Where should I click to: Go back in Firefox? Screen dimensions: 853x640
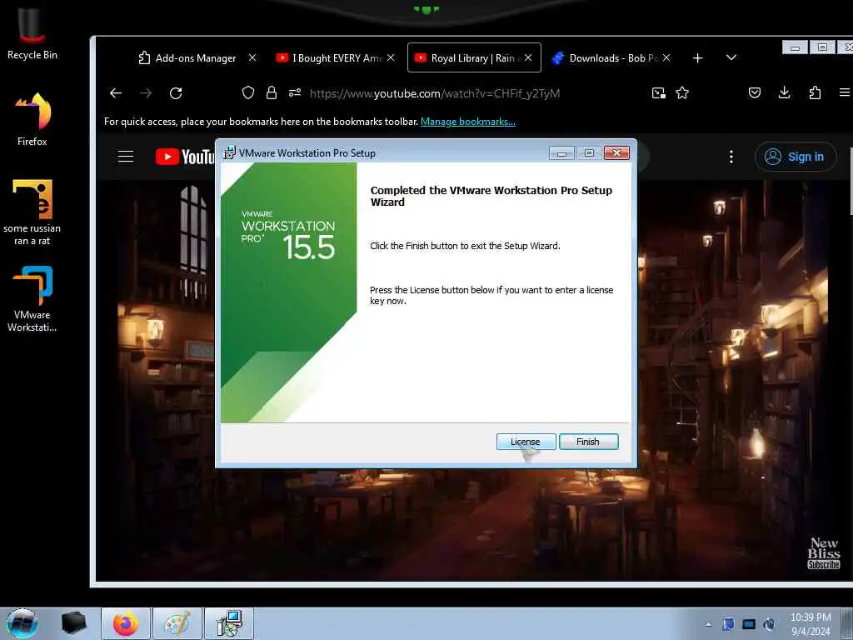pos(115,93)
